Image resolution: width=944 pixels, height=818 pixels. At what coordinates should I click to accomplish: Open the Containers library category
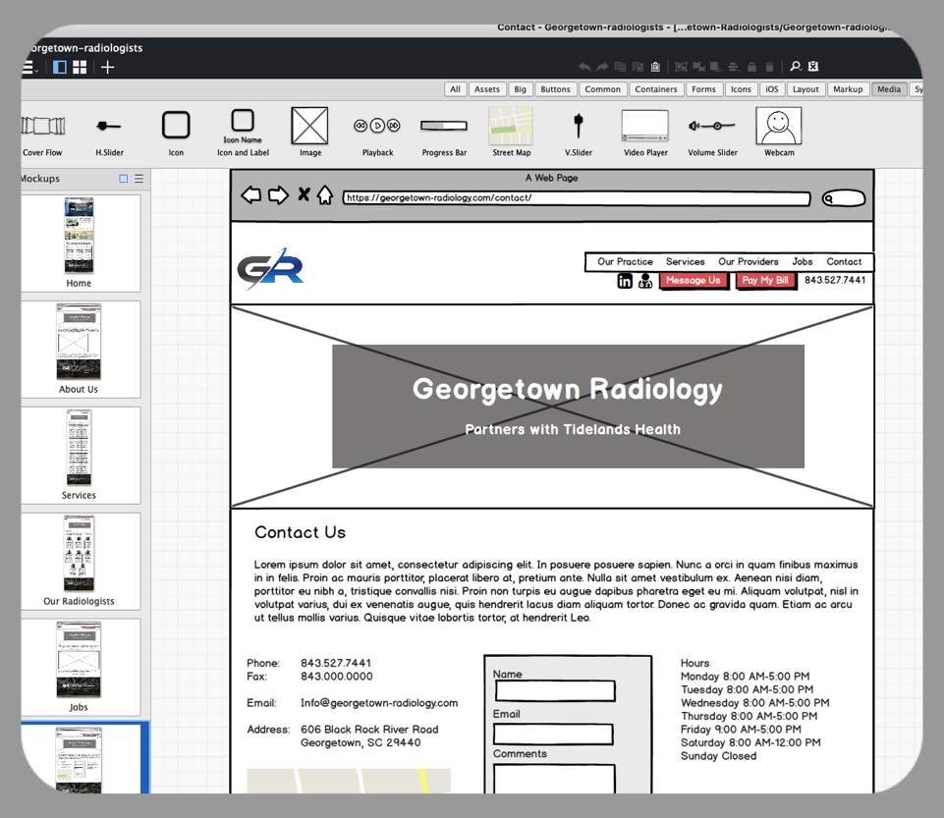pos(655,89)
